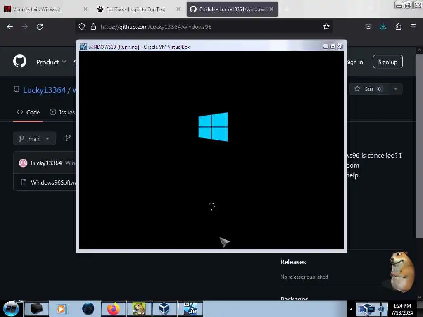Bookmark this page with the star icon
423x317 pixels.
[x=326, y=26]
